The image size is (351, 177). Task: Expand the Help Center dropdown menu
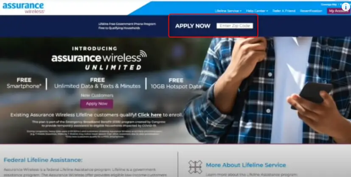257,11
